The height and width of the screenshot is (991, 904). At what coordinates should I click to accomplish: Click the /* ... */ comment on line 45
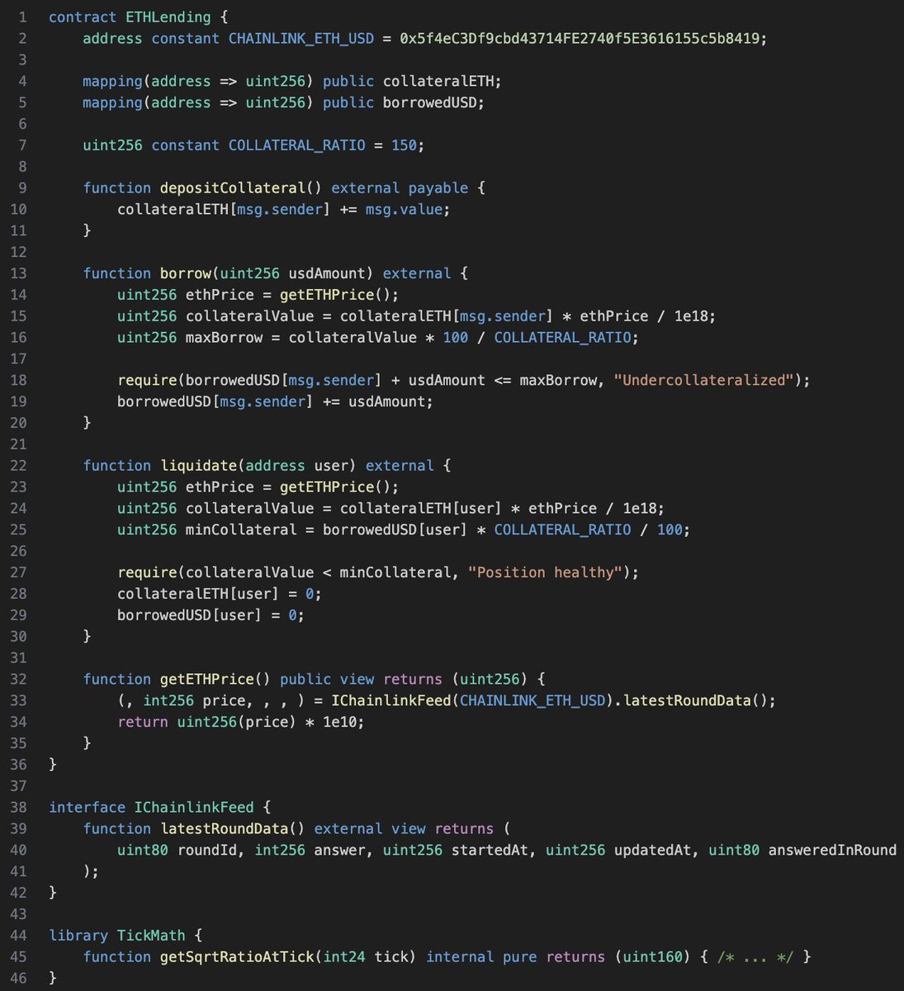tap(755, 957)
